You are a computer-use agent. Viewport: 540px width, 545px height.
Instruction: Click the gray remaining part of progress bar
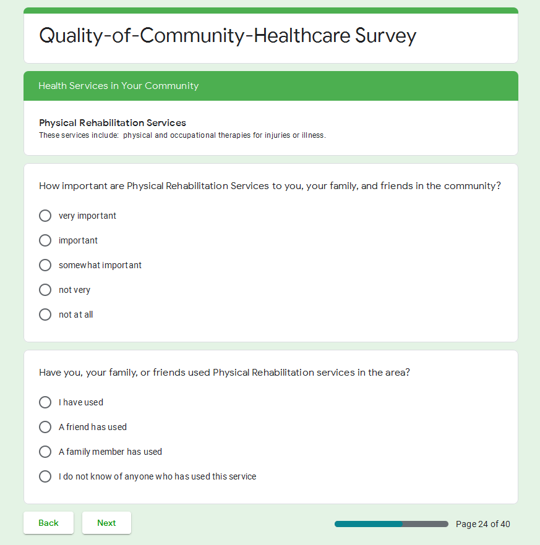coord(426,524)
